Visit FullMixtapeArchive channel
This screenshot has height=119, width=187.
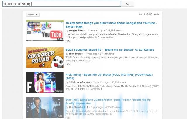pyautogui.click(x=82, y=82)
